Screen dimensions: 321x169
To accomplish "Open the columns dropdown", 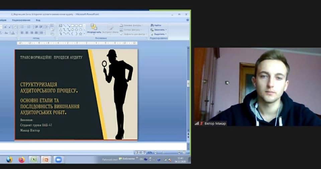I will coord(41,33).
